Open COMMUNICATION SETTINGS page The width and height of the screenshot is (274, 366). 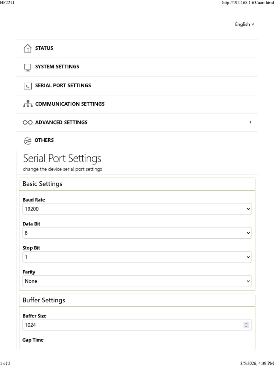pyautogui.click(x=137, y=104)
